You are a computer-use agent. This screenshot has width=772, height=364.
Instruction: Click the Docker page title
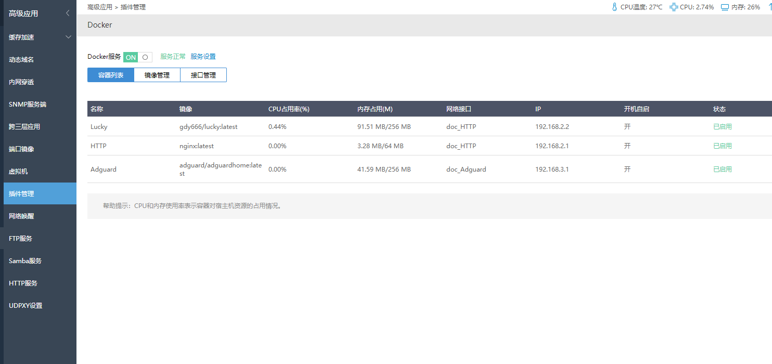coord(100,25)
